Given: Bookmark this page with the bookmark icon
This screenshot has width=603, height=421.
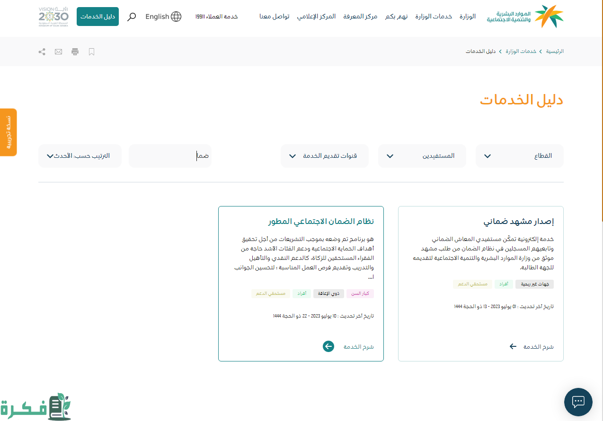Looking at the screenshot, I should (x=92, y=52).
